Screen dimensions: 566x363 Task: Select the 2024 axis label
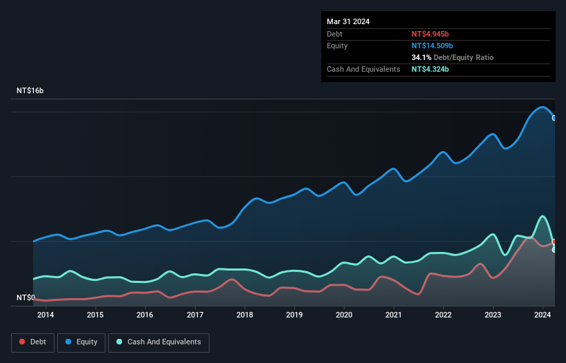click(543, 315)
